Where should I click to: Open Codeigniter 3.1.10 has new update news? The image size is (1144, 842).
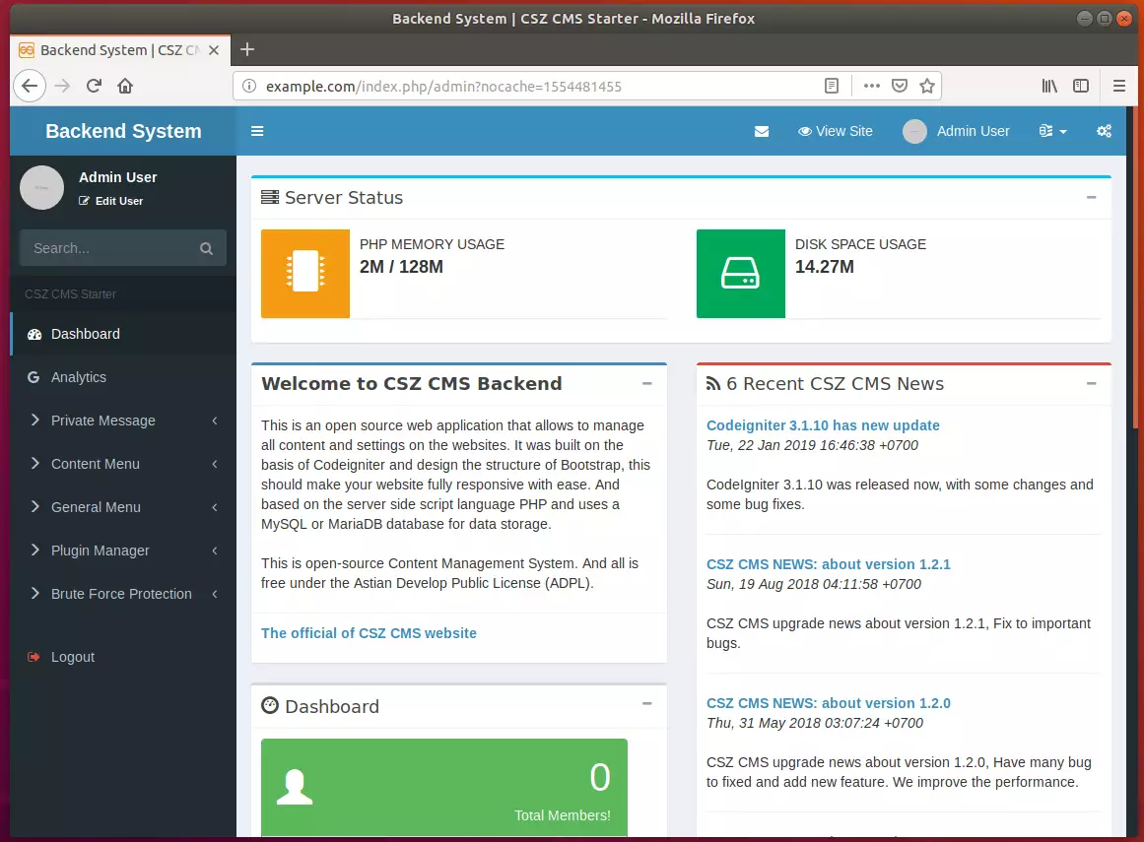tap(823, 425)
